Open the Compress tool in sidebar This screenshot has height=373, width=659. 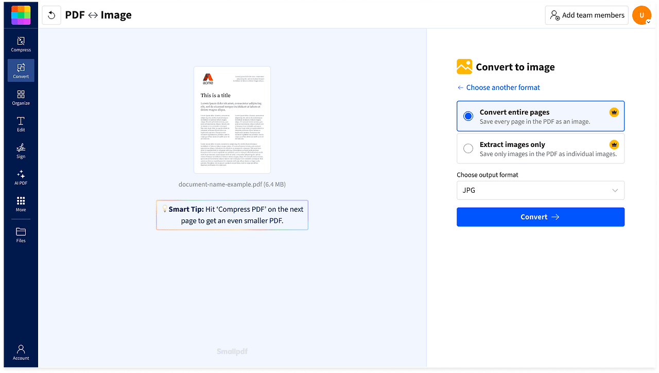click(x=21, y=44)
